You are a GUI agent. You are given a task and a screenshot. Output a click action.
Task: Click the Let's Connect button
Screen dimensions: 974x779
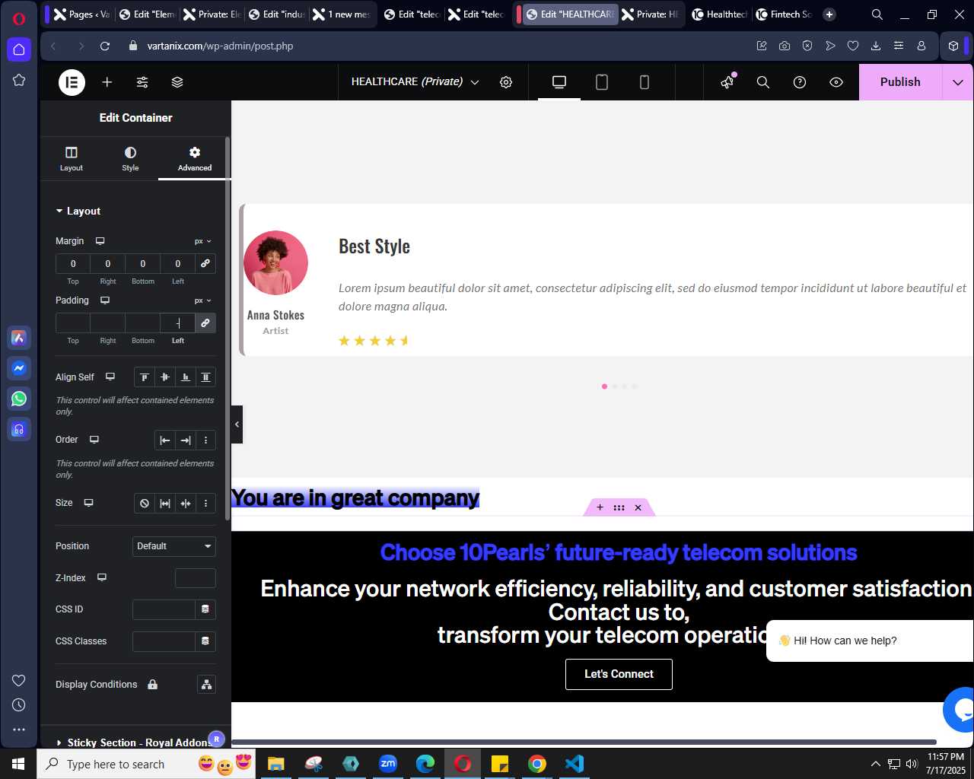coord(619,674)
